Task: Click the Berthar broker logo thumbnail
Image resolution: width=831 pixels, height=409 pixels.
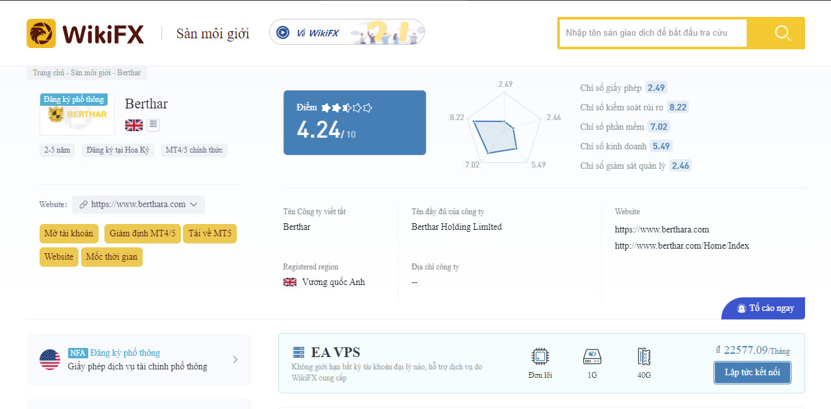Action: [x=77, y=114]
